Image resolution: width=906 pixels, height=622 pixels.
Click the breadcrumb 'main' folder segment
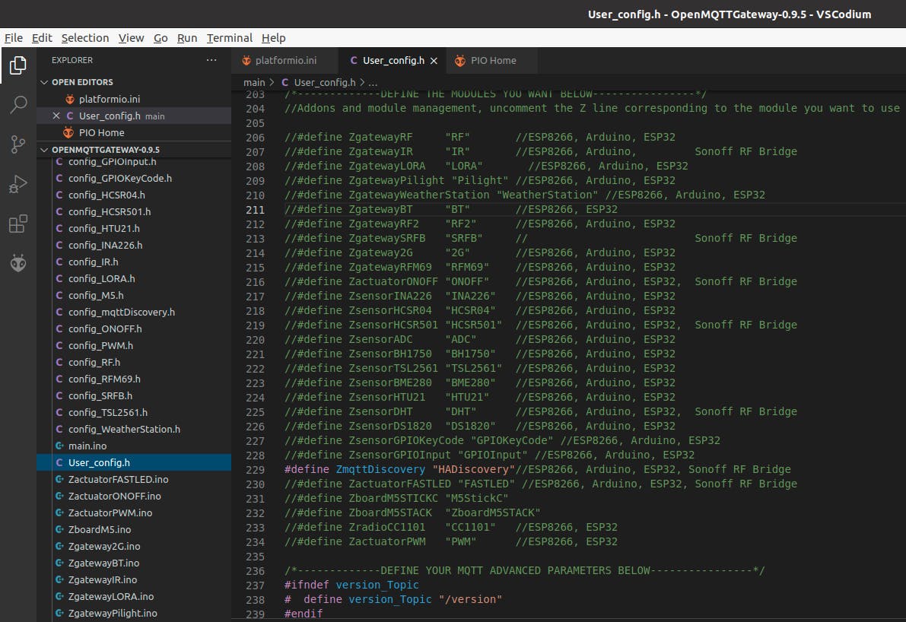[254, 82]
